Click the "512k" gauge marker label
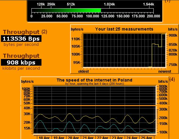This screenshot has height=139, width=179. tap(71, 4)
